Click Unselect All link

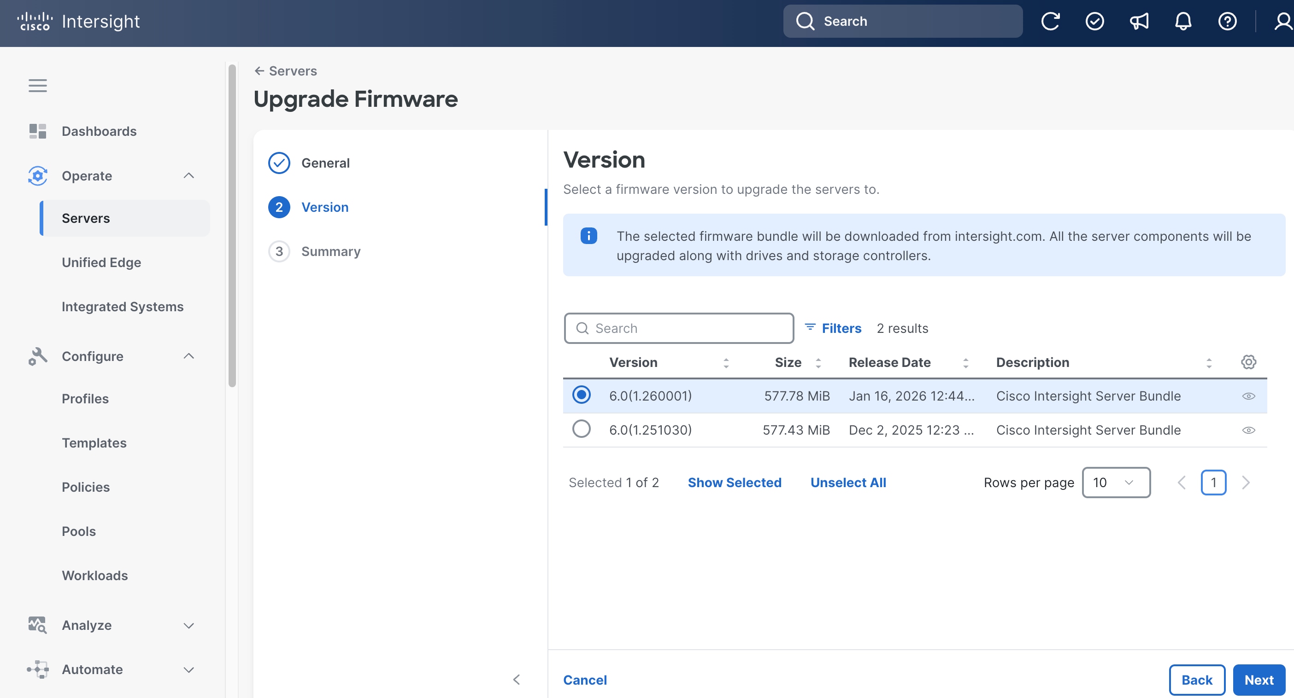click(x=848, y=483)
